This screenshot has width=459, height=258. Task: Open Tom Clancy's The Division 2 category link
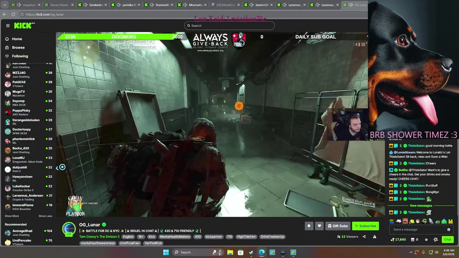pos(99,237)
